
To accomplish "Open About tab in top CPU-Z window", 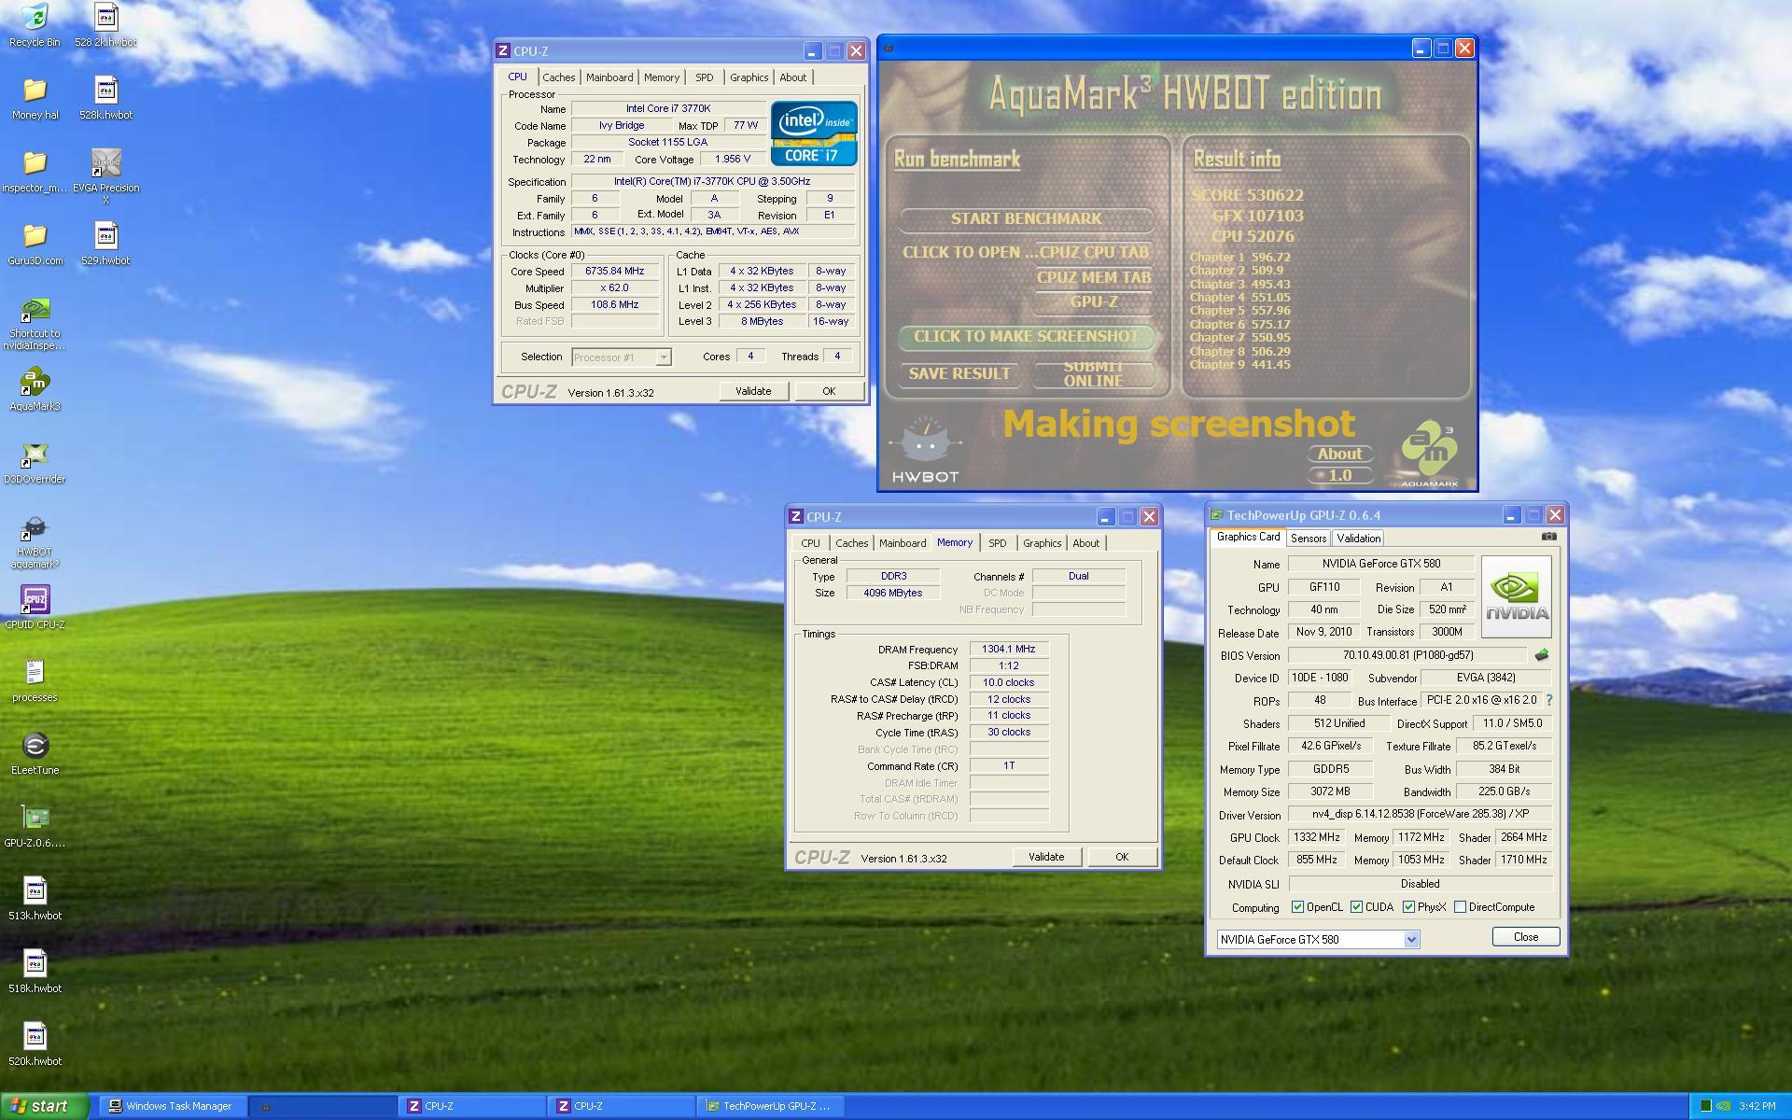I will (x=793, y=77).
